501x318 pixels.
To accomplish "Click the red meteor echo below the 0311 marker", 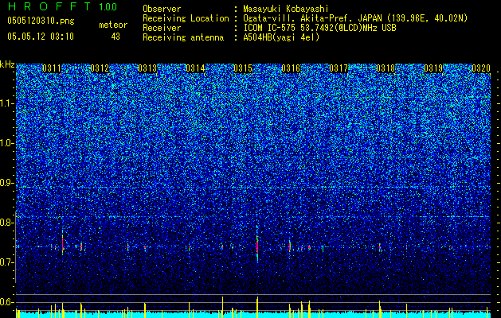I will [63, 244].
